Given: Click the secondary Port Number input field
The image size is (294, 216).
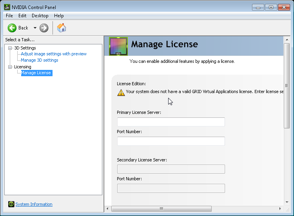Looking at the screenshot, I should pyautogui.click(x=171, y=188).
